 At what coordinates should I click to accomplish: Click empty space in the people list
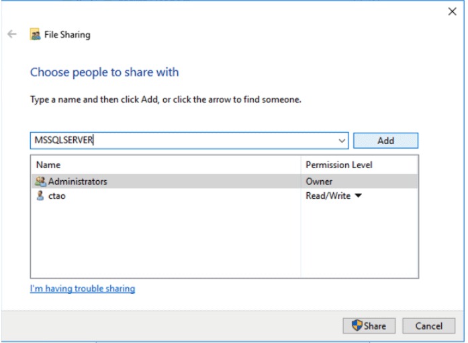165,241
